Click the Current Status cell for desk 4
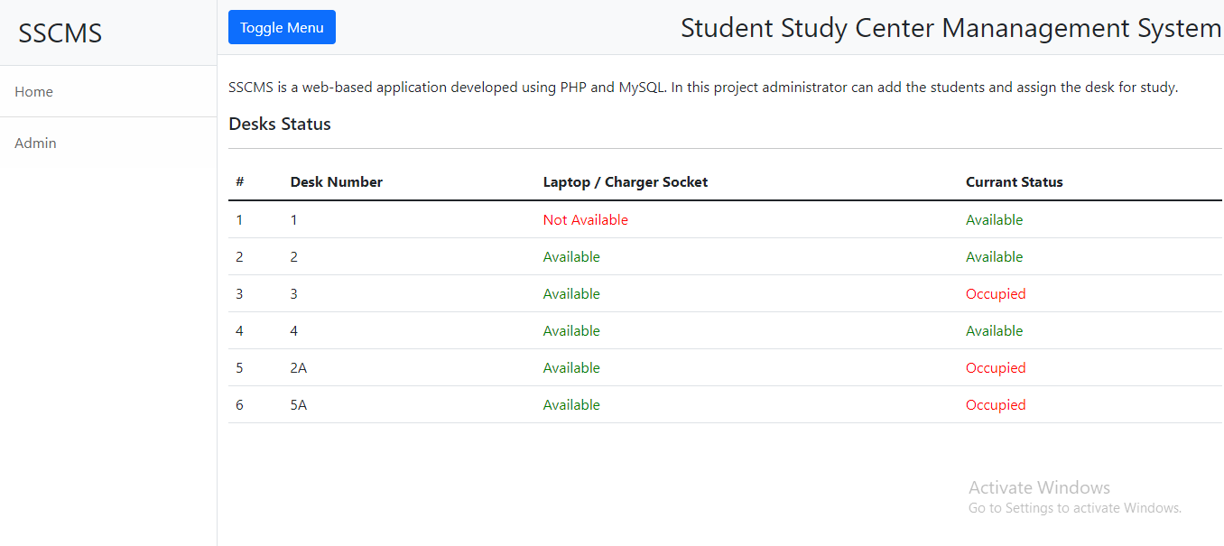The image size is (1224, 546). [x=995, y=331]
